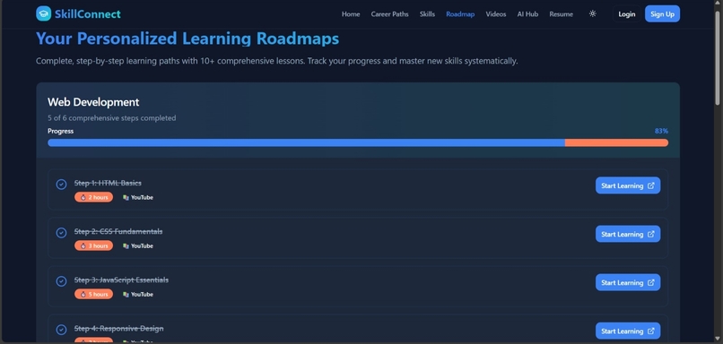Click the orange remaining portion of progress bar
The height and width of the screenshot is (344, 723).
(x=616, y=142)
